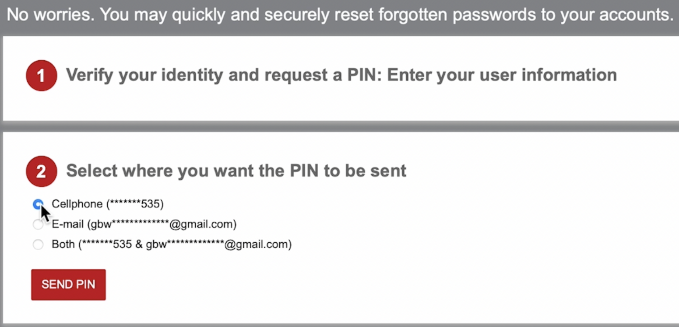The width and height of the screenshot is (679, 327).
Task: Click the masked gmail address in E-mail option
Action: 162,224
